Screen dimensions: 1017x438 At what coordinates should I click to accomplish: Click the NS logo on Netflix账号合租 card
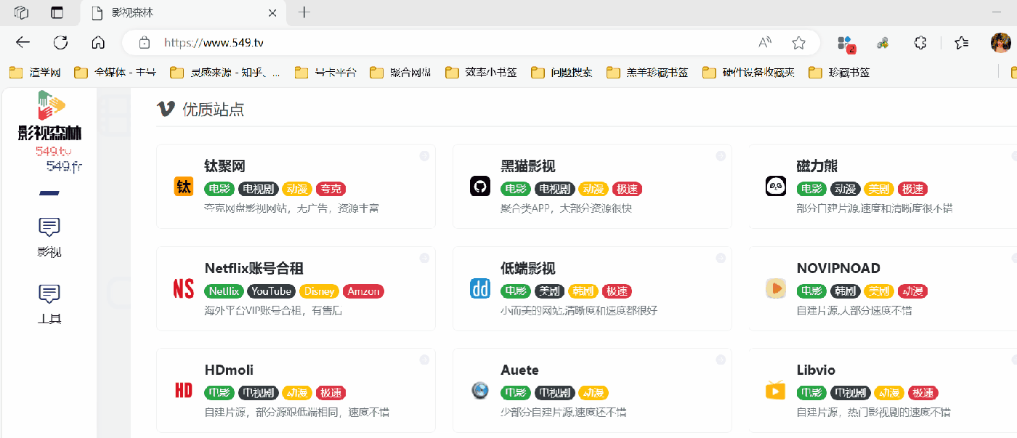183,288
